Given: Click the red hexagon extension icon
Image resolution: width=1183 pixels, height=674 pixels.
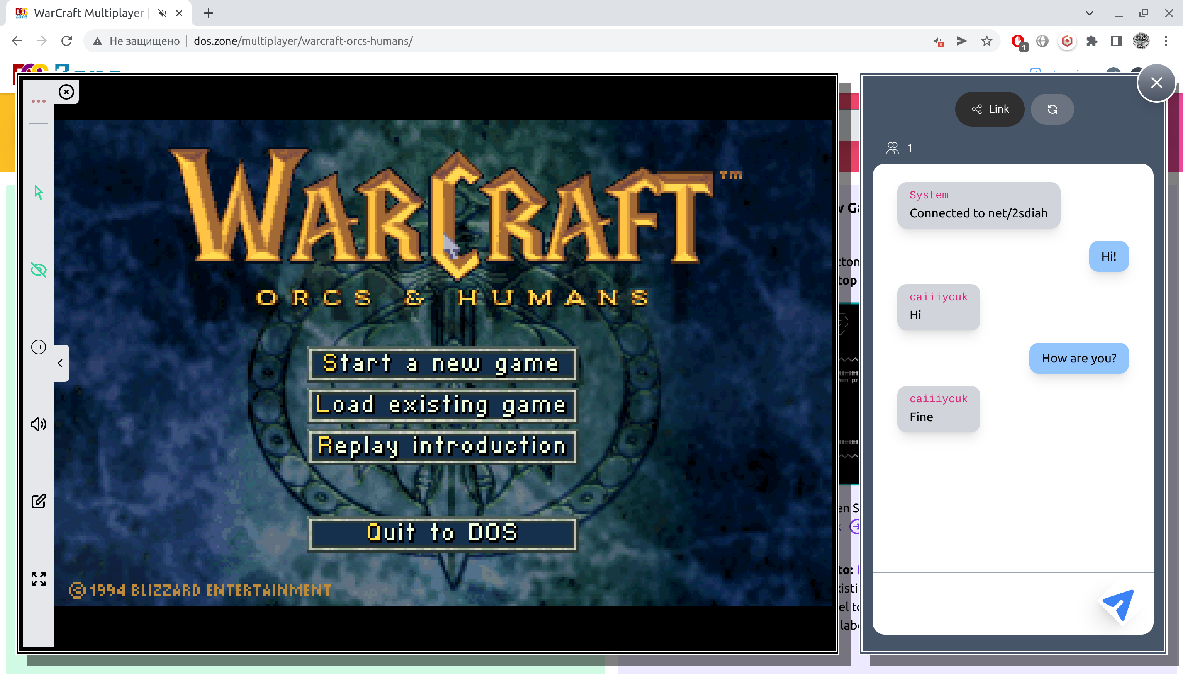Looking at the screenshot, I should 1067,41.
